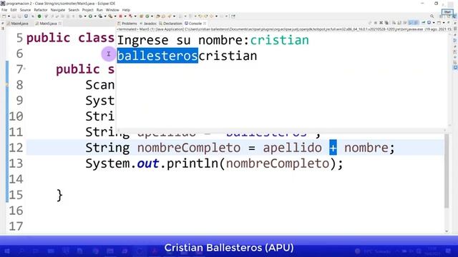Image resolution: width=458 pixels, height=257 pixels.
Task: Expand the Display Selected Console dropdown
Action: [434, 23]
